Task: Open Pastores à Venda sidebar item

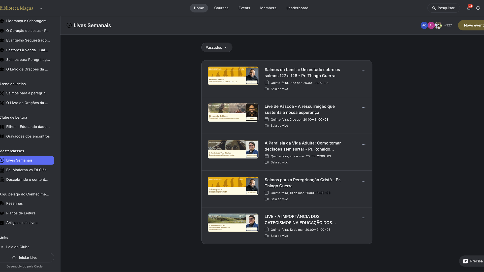Action: [27, 50]
